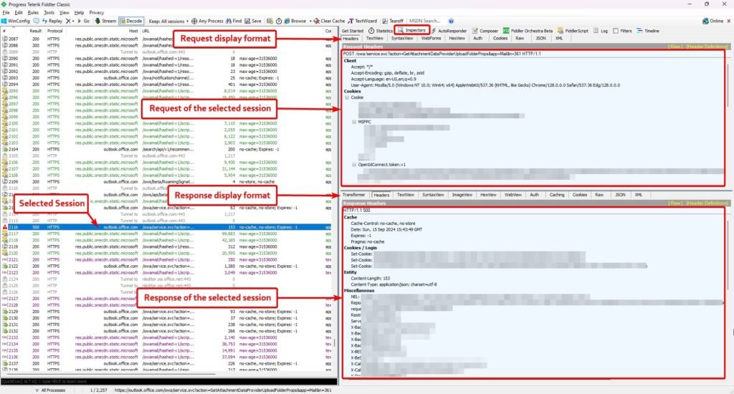The height and width of the screenshot is (394, 734).
Task: Open the Remove sessions X dropdown
Action: tap(70, 21)
